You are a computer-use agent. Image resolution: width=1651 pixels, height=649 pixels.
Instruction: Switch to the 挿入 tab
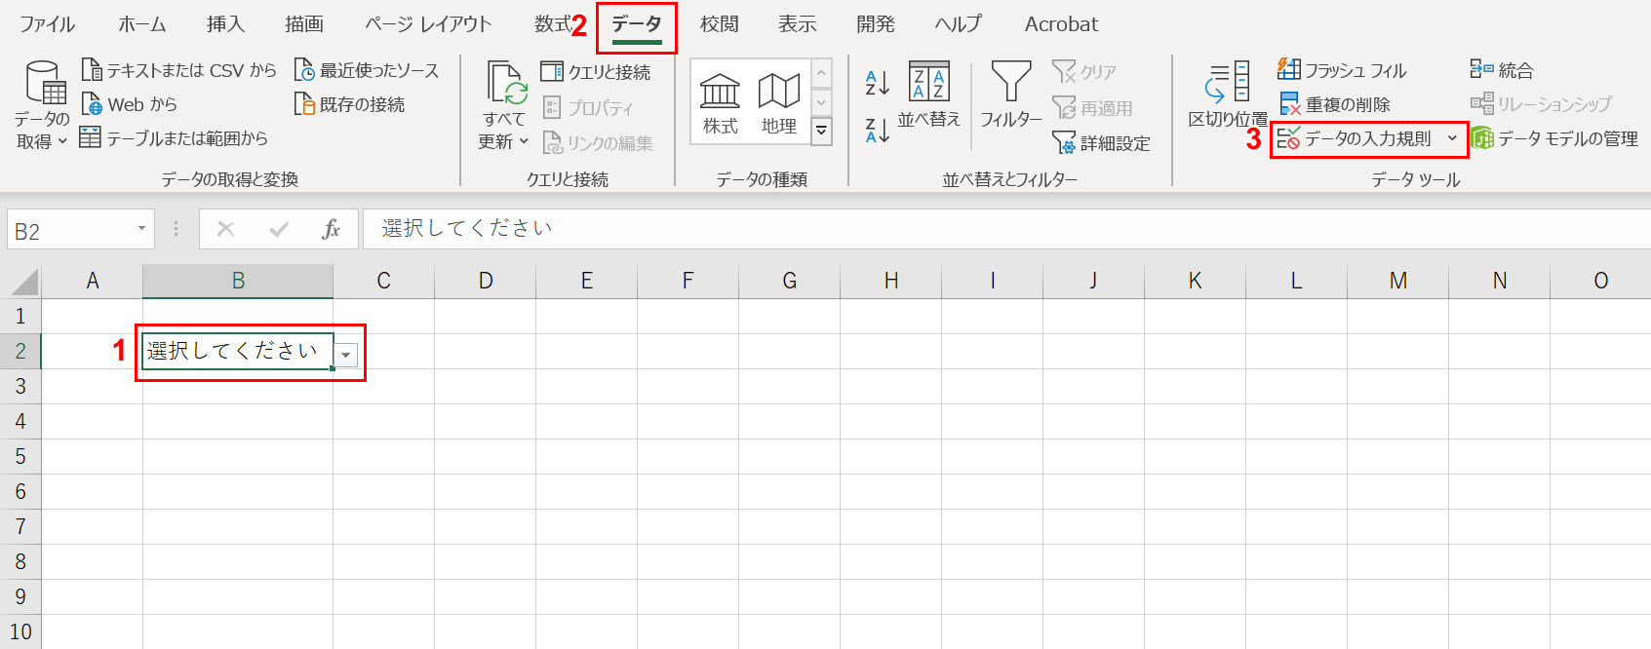(225, 24)
